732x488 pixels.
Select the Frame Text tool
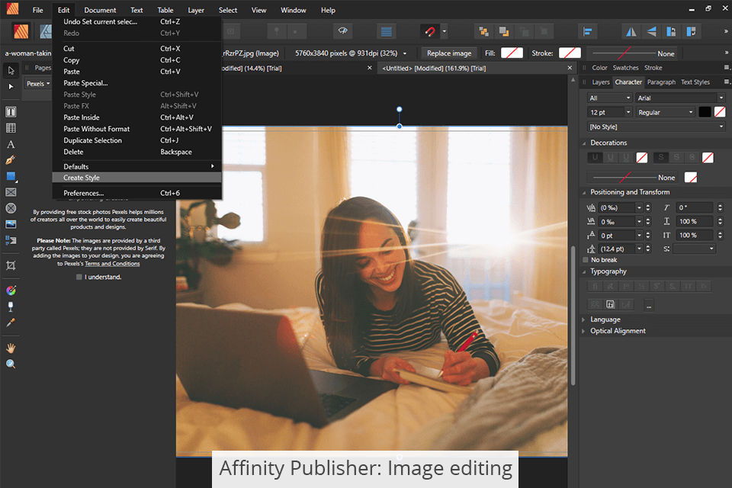[11, 112]
